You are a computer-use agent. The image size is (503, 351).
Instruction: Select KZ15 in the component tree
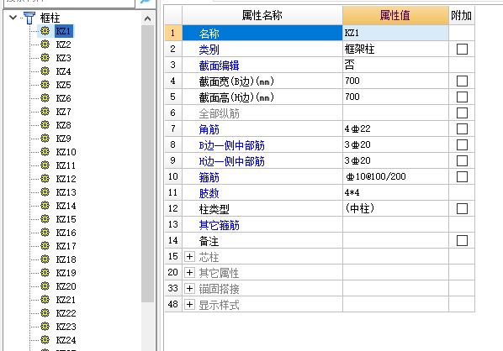pyautogui.click(x=66, y=219)
